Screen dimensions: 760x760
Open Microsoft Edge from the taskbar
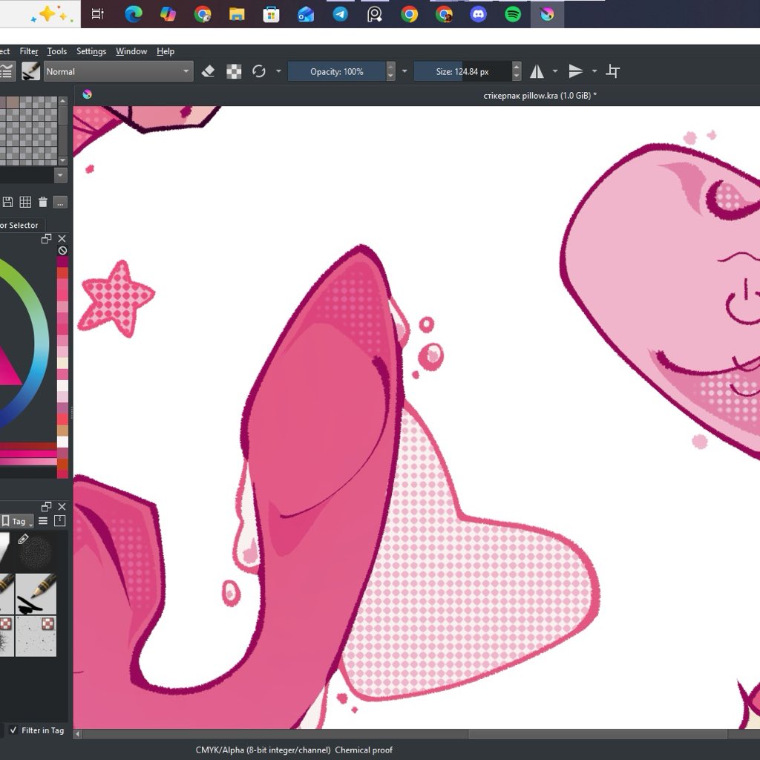(134, 14)
